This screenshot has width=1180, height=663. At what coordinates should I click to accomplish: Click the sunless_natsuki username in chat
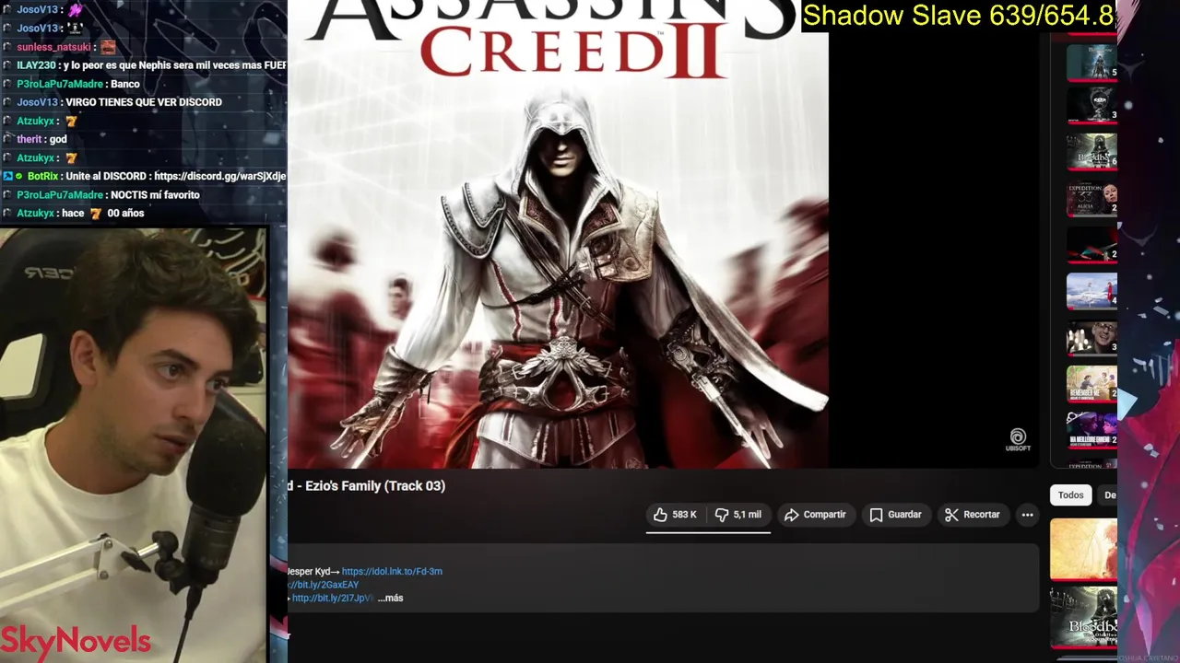53,47
